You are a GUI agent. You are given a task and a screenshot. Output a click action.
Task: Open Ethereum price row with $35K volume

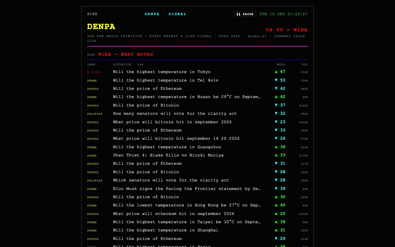198,130
